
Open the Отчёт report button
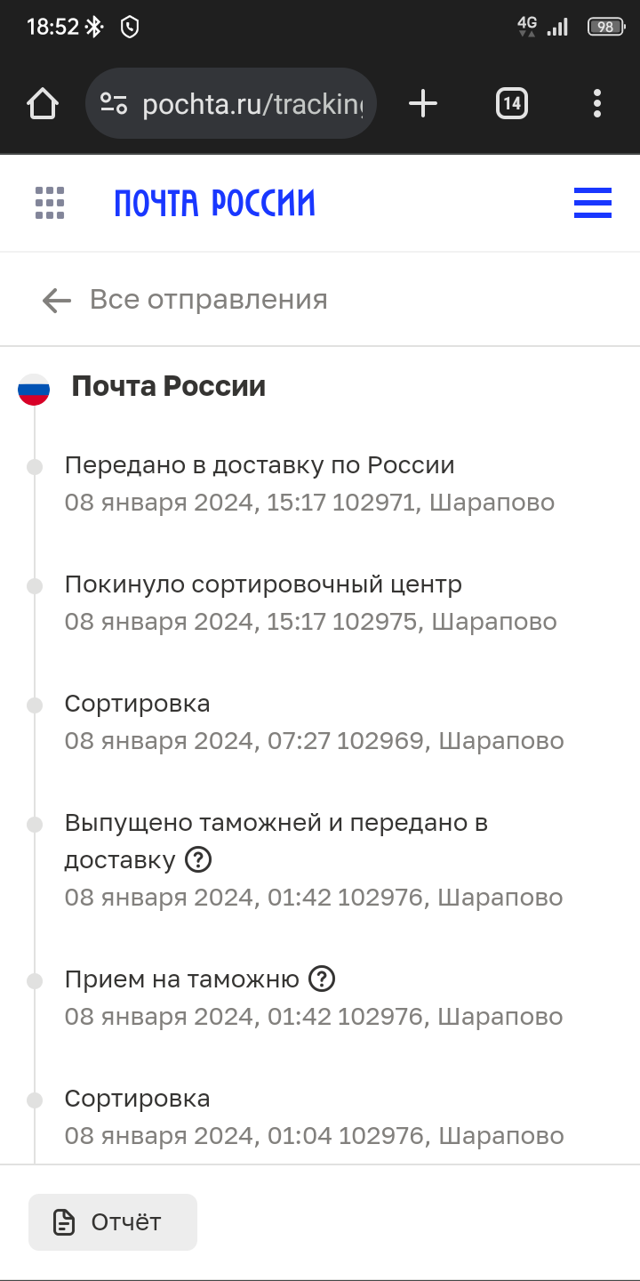(113, 1222)
